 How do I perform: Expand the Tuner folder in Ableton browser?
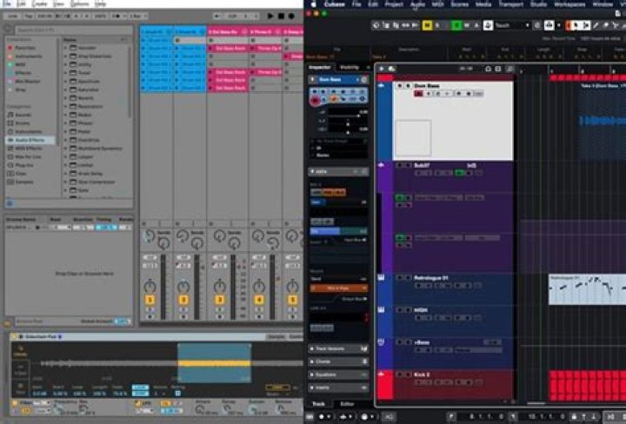click(65, 73)
